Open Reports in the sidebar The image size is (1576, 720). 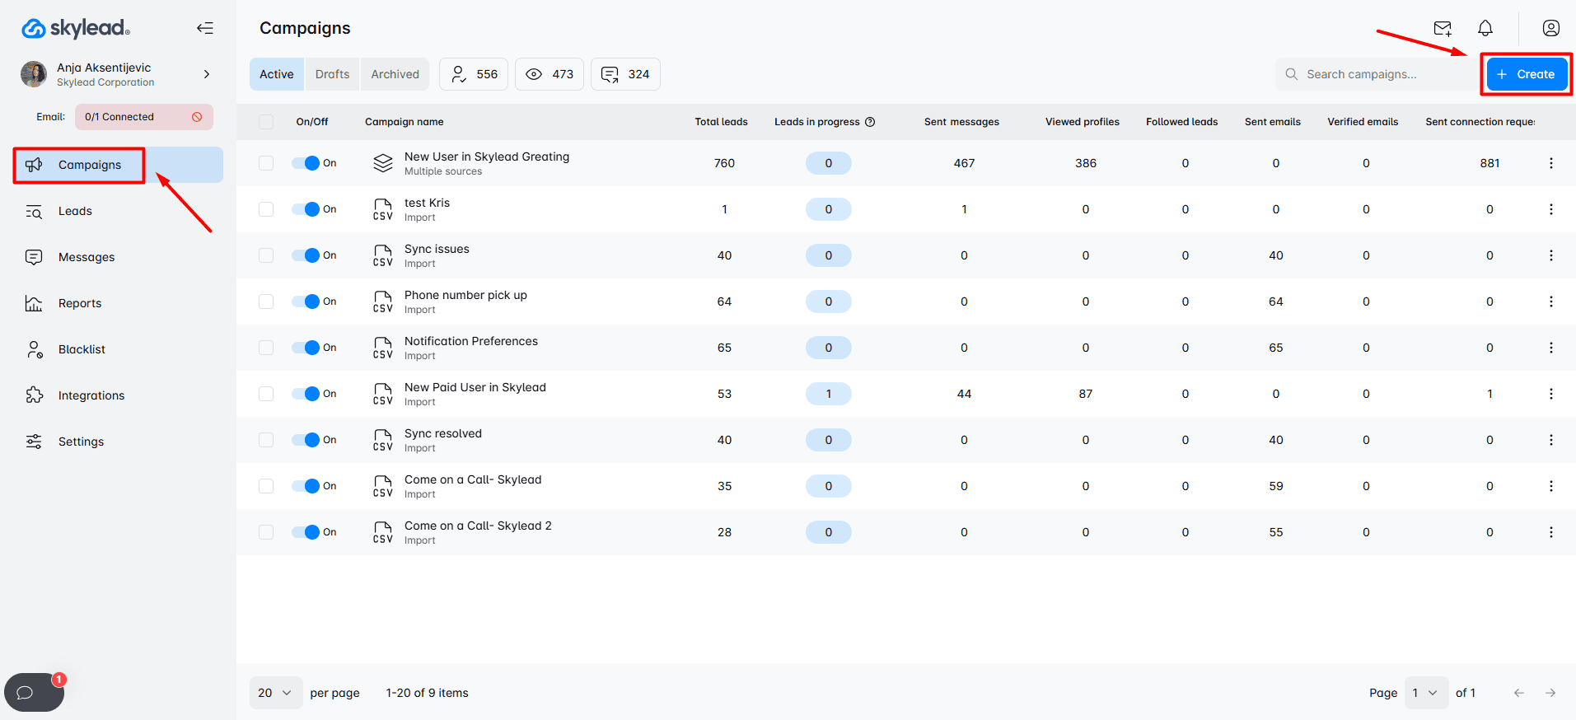point(80,303)
